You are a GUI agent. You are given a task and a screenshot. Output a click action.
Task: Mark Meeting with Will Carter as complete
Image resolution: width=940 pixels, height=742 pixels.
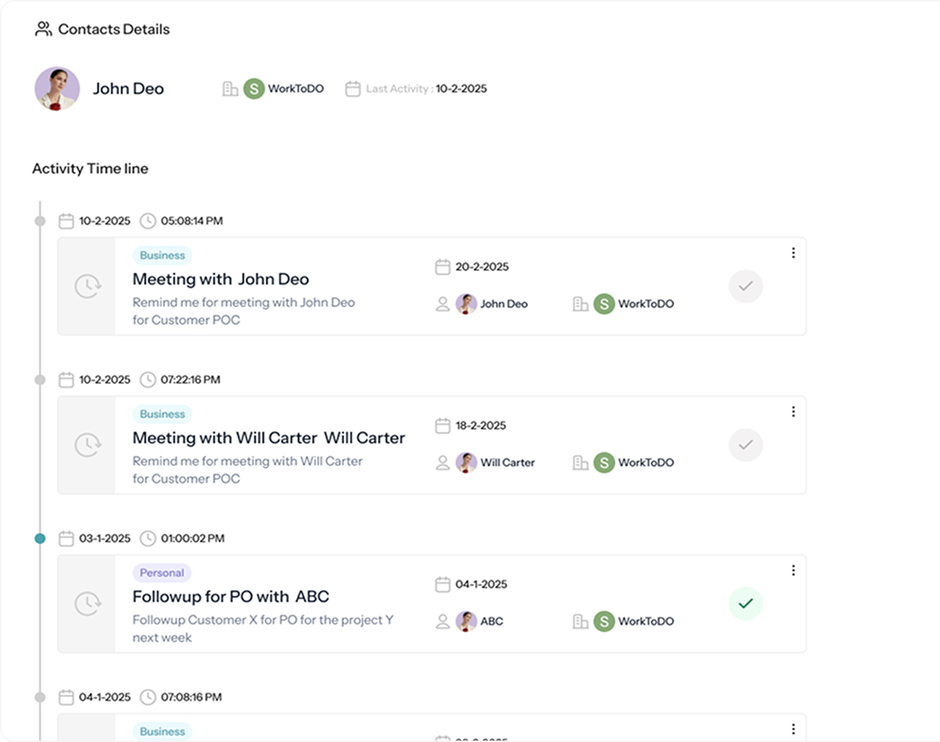coord(746,445)
